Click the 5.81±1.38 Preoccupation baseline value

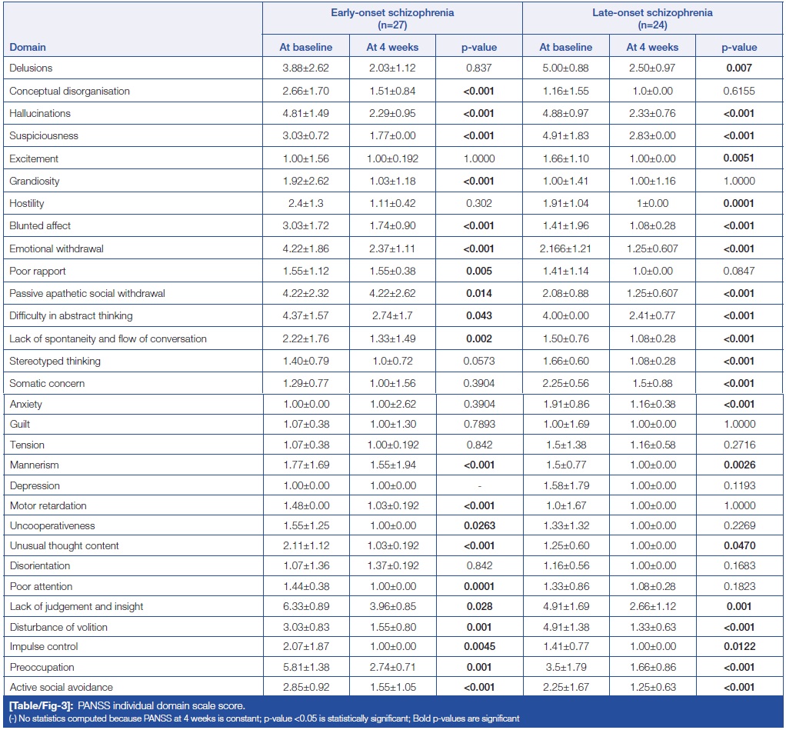pos(305,667)
